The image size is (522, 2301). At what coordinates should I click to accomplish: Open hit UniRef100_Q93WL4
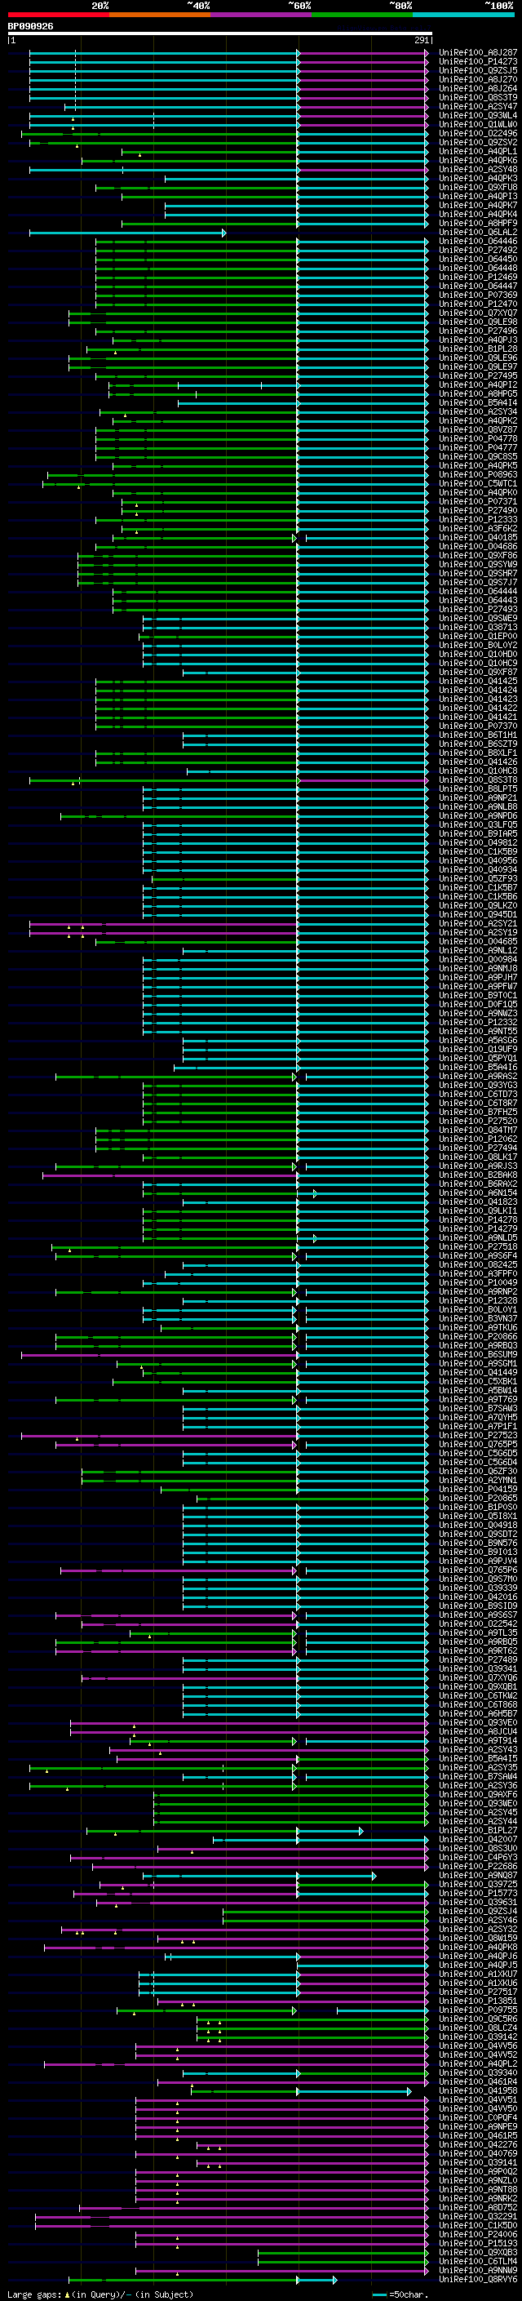coord(478,115)
